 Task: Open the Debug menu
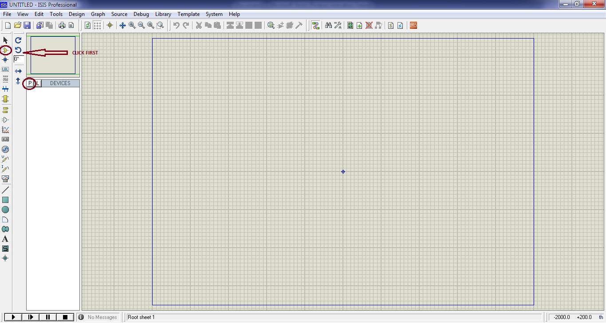pos(141,14)
